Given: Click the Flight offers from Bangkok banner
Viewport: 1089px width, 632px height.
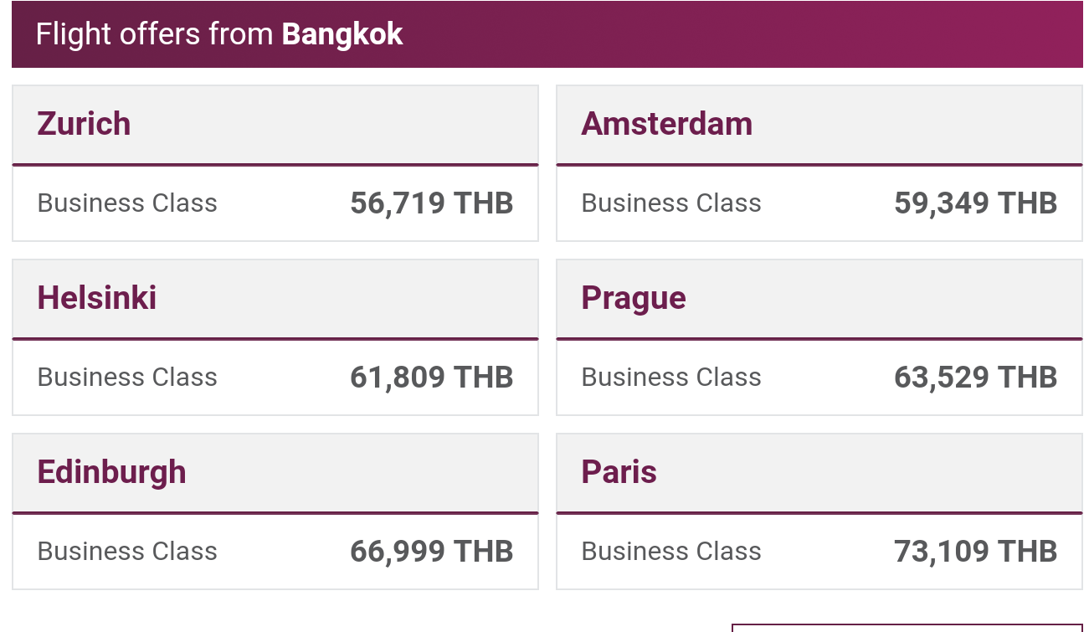Looking at the screenshot, I should (547, 34).
